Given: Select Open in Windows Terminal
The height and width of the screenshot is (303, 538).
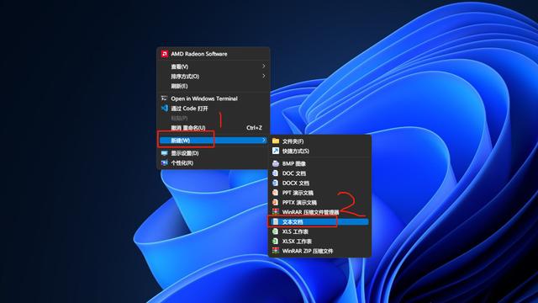Looking at the screenshot, I should [213, 98].
